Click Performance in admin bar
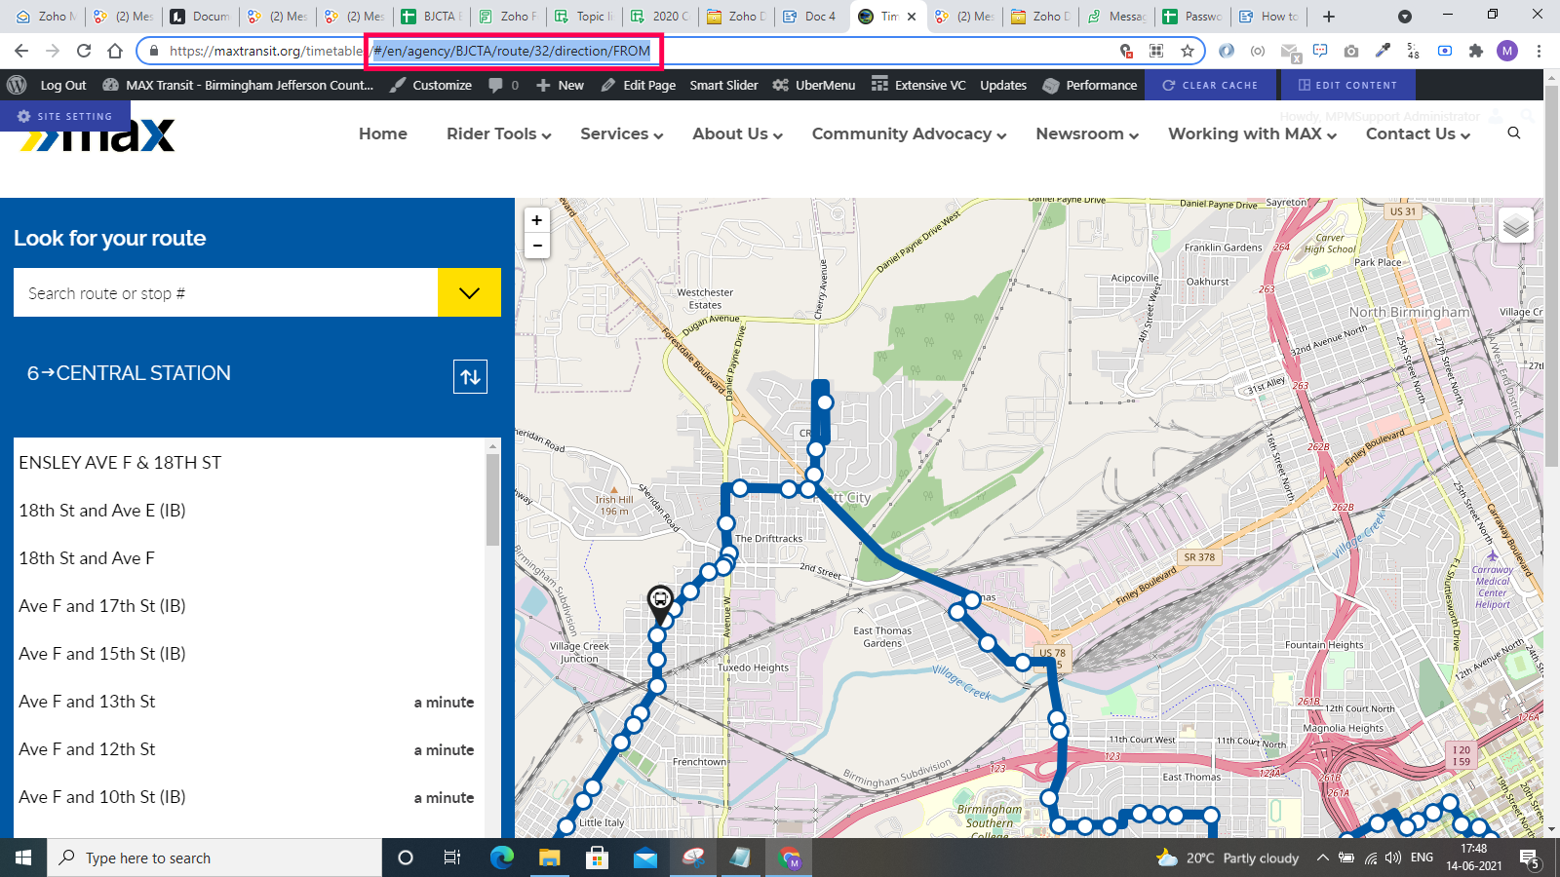The image size is (1560, 877). (1090, 85)
